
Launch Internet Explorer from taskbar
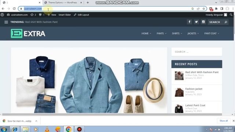coord(15,129)
